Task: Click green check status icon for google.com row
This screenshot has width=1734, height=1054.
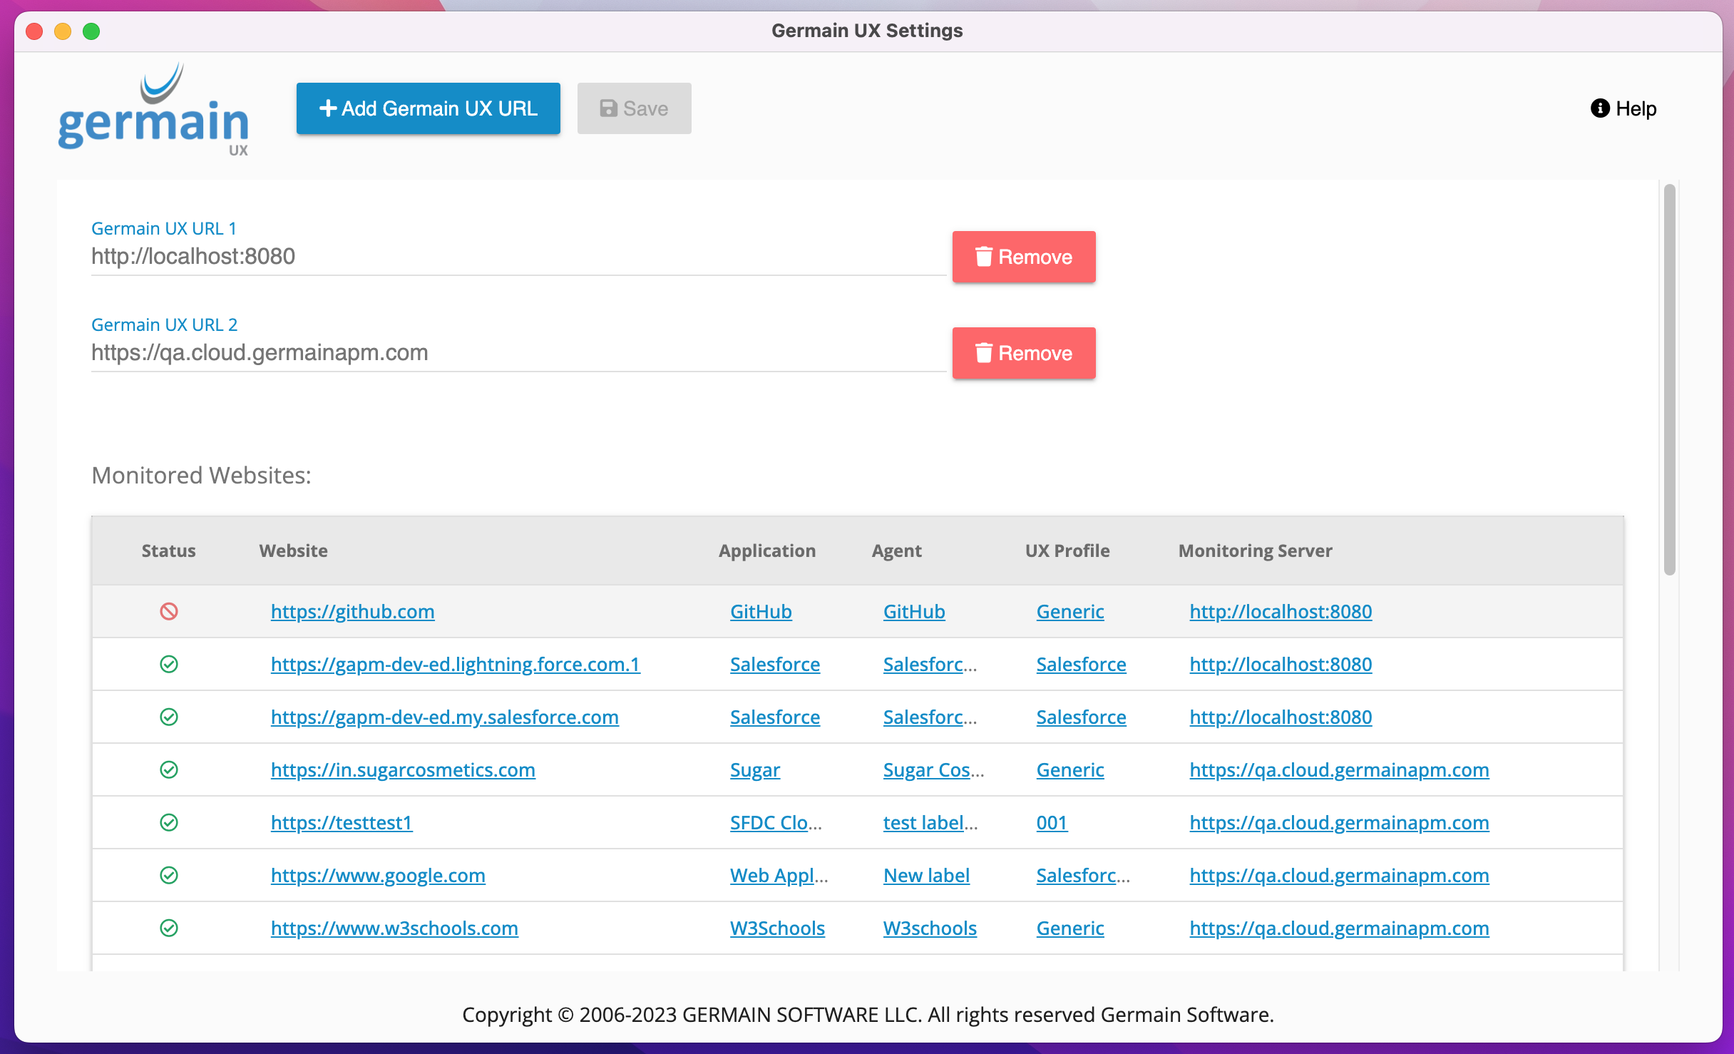Action: (x=169, y=875)
